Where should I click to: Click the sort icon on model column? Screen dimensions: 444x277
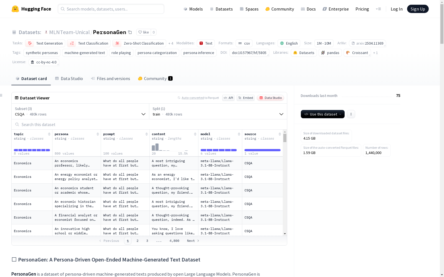239,134
